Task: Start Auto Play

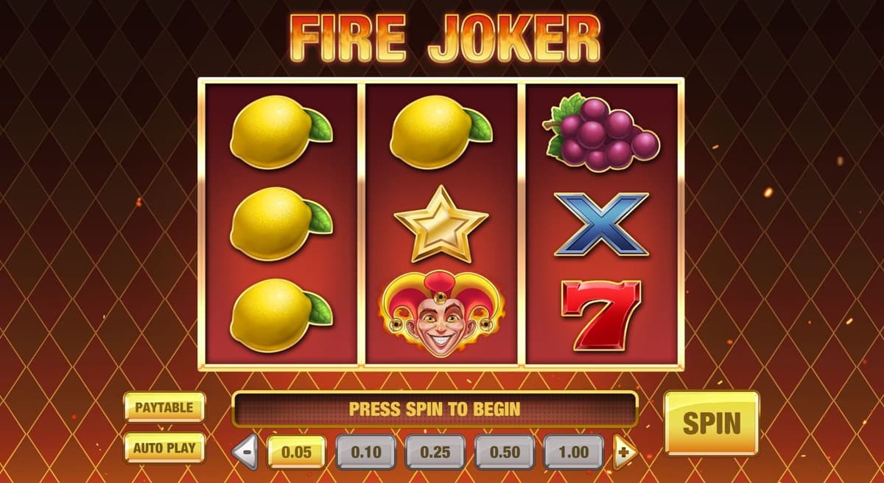Action: (x=164, y=447)
